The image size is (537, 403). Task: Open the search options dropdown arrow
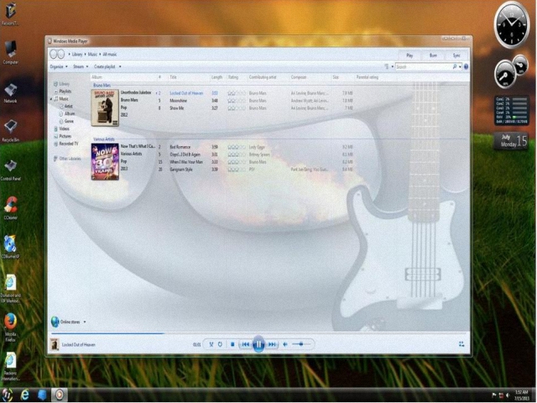460,66
